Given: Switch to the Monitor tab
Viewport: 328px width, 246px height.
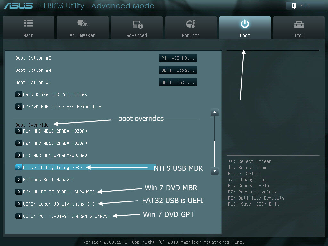Looking at the screenshot, I should tap(191, 28).
